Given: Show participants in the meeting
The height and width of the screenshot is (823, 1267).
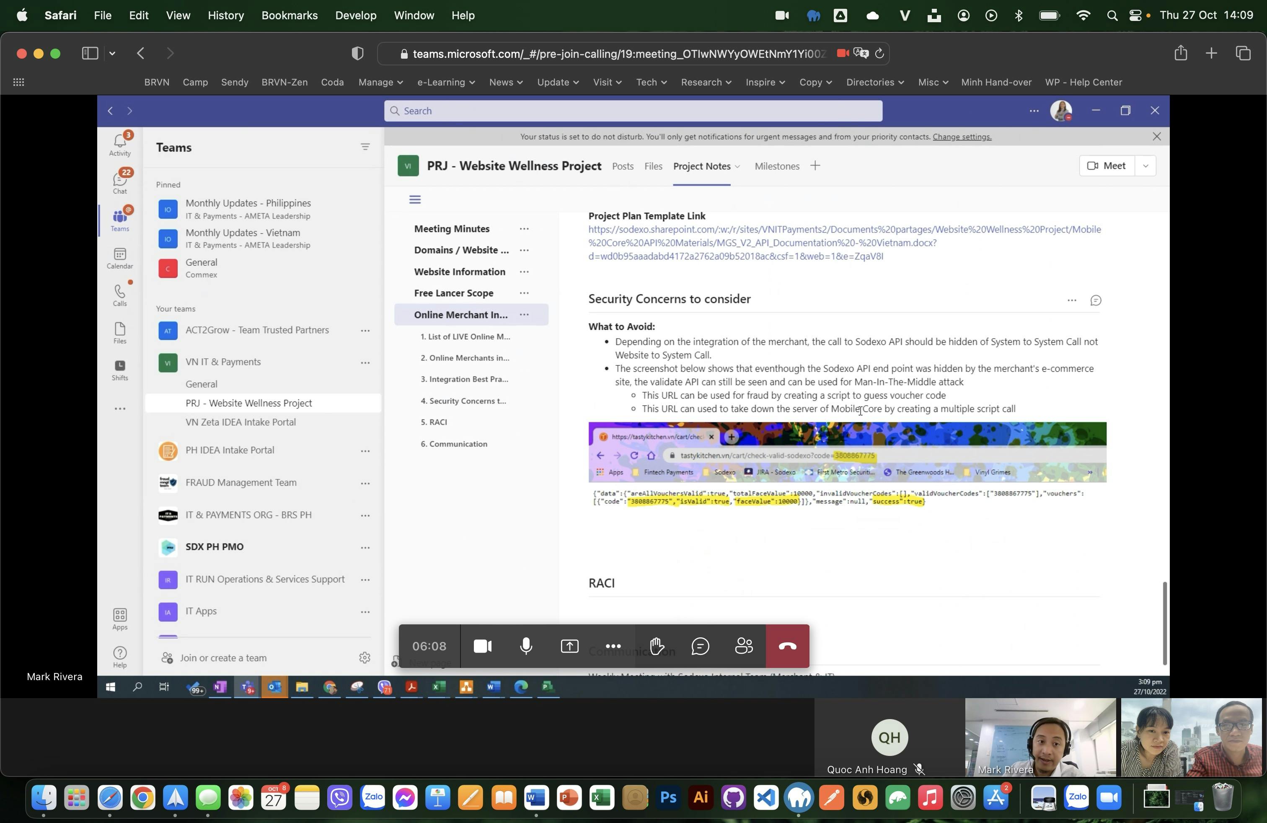Looking at the screenshot, I should click(x=743, y=646).
